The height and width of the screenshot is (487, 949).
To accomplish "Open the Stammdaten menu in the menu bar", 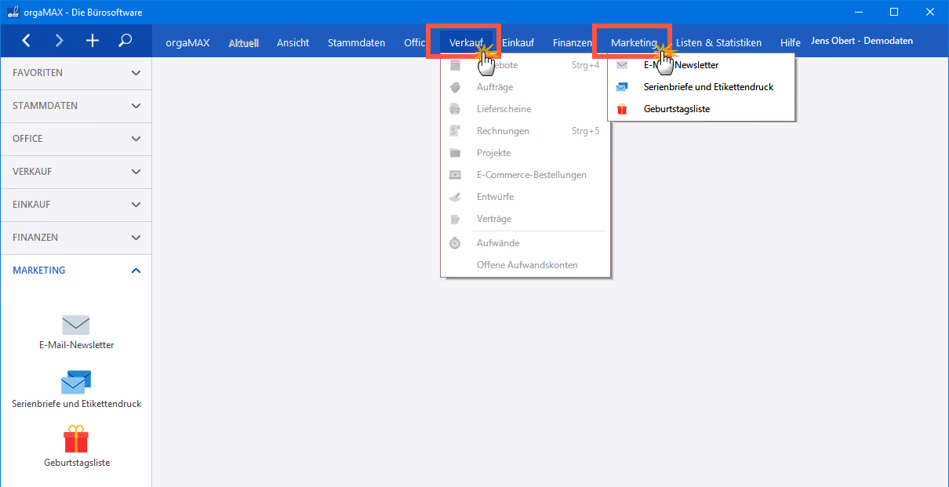I will [x=356, y=42].
